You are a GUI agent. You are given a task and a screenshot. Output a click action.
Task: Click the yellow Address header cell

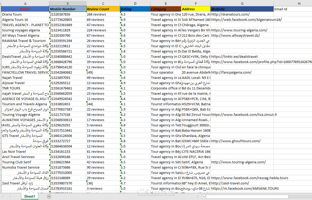pos(196,9)
